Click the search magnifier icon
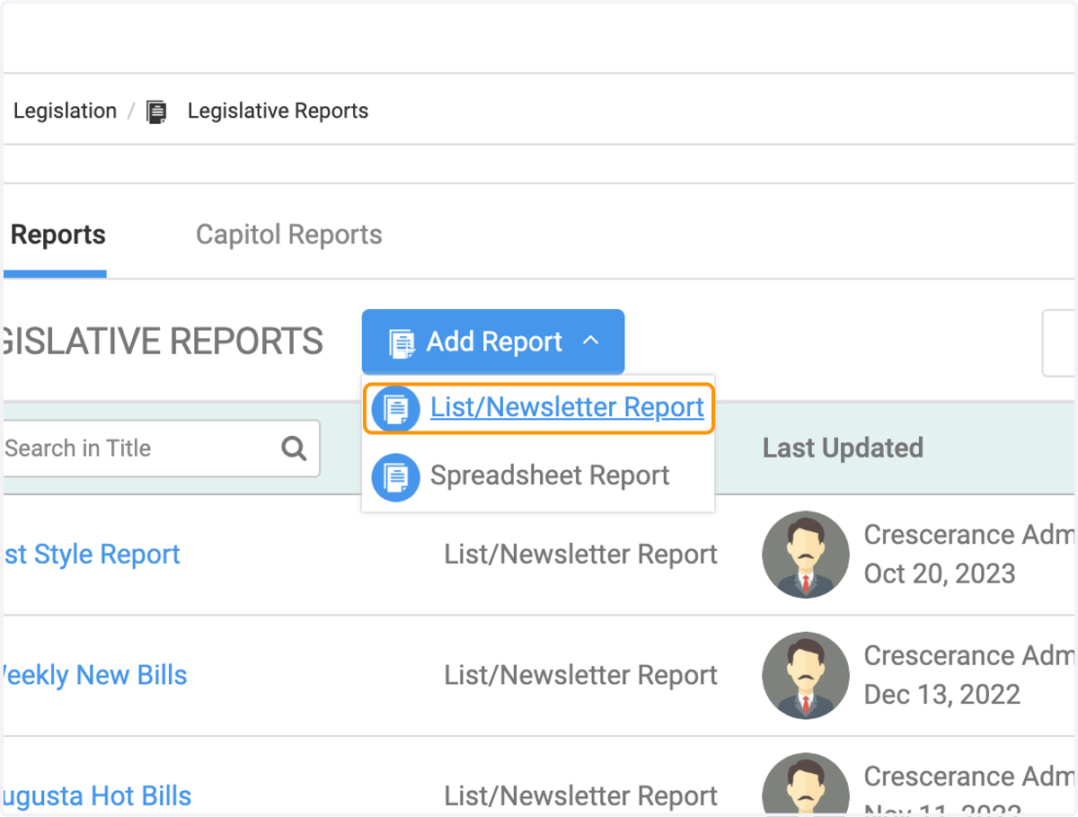This screenshot has width=1078, height=817. 294,448
